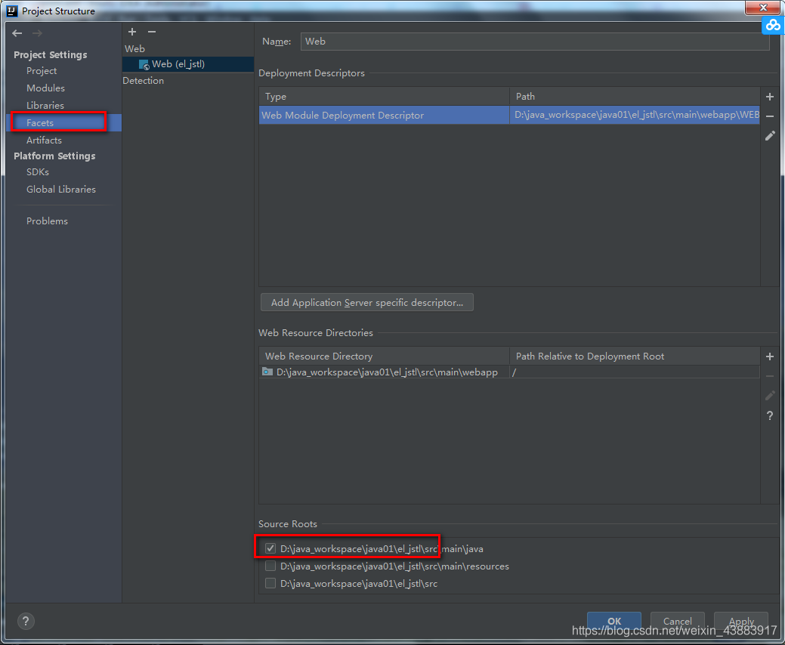785x645 pixels.
Task: Select the Web facet type group
Action: pos(134,48)
